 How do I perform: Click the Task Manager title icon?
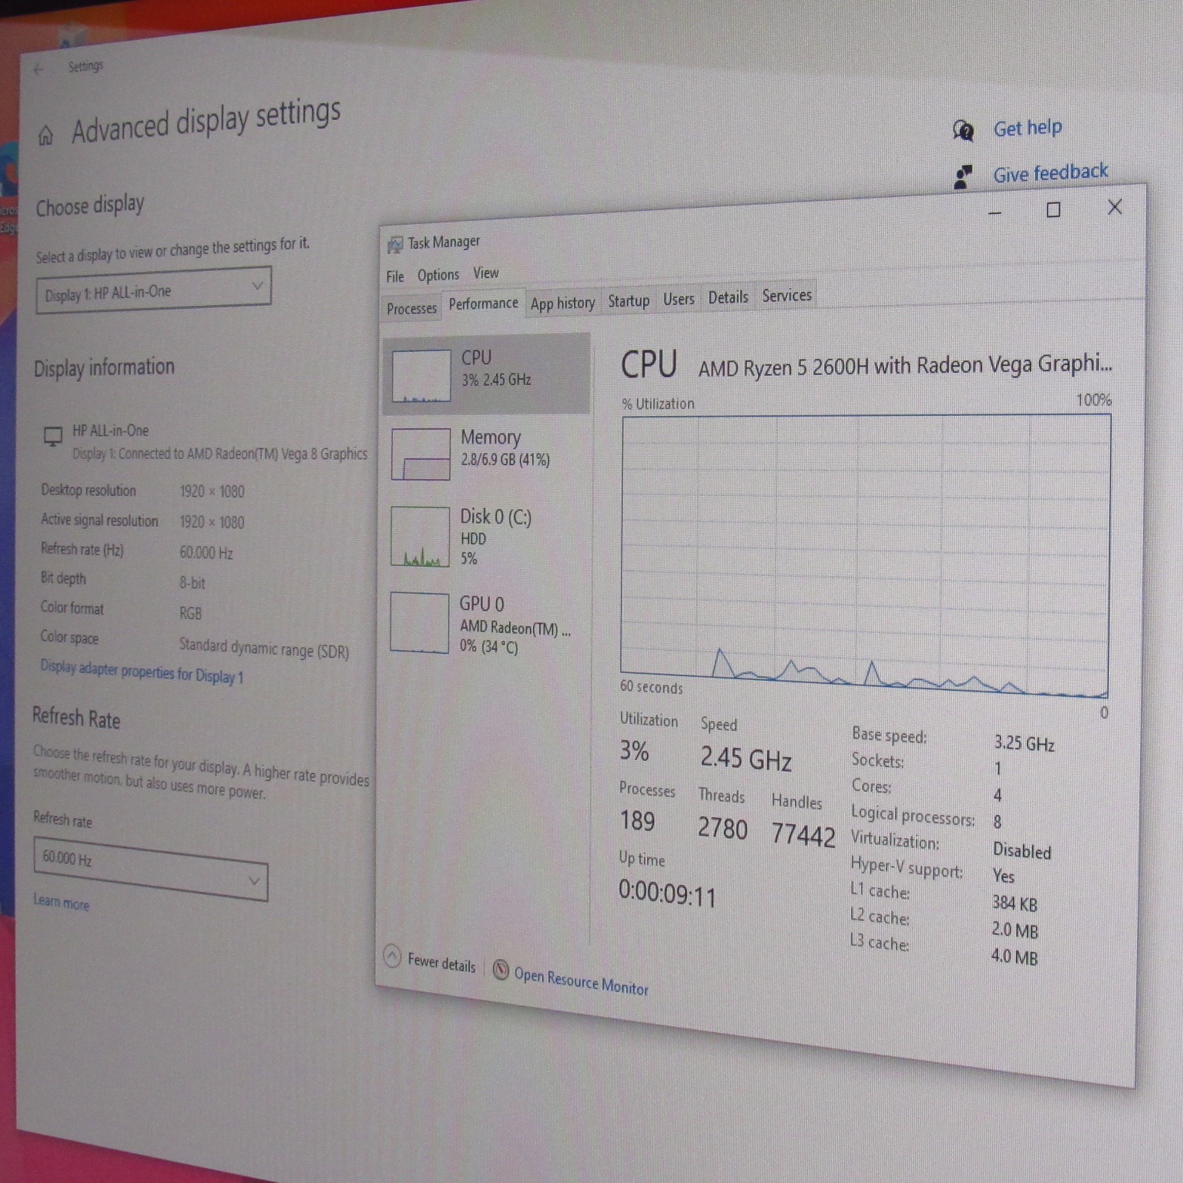pyautogui.click(x=394, y=245)
